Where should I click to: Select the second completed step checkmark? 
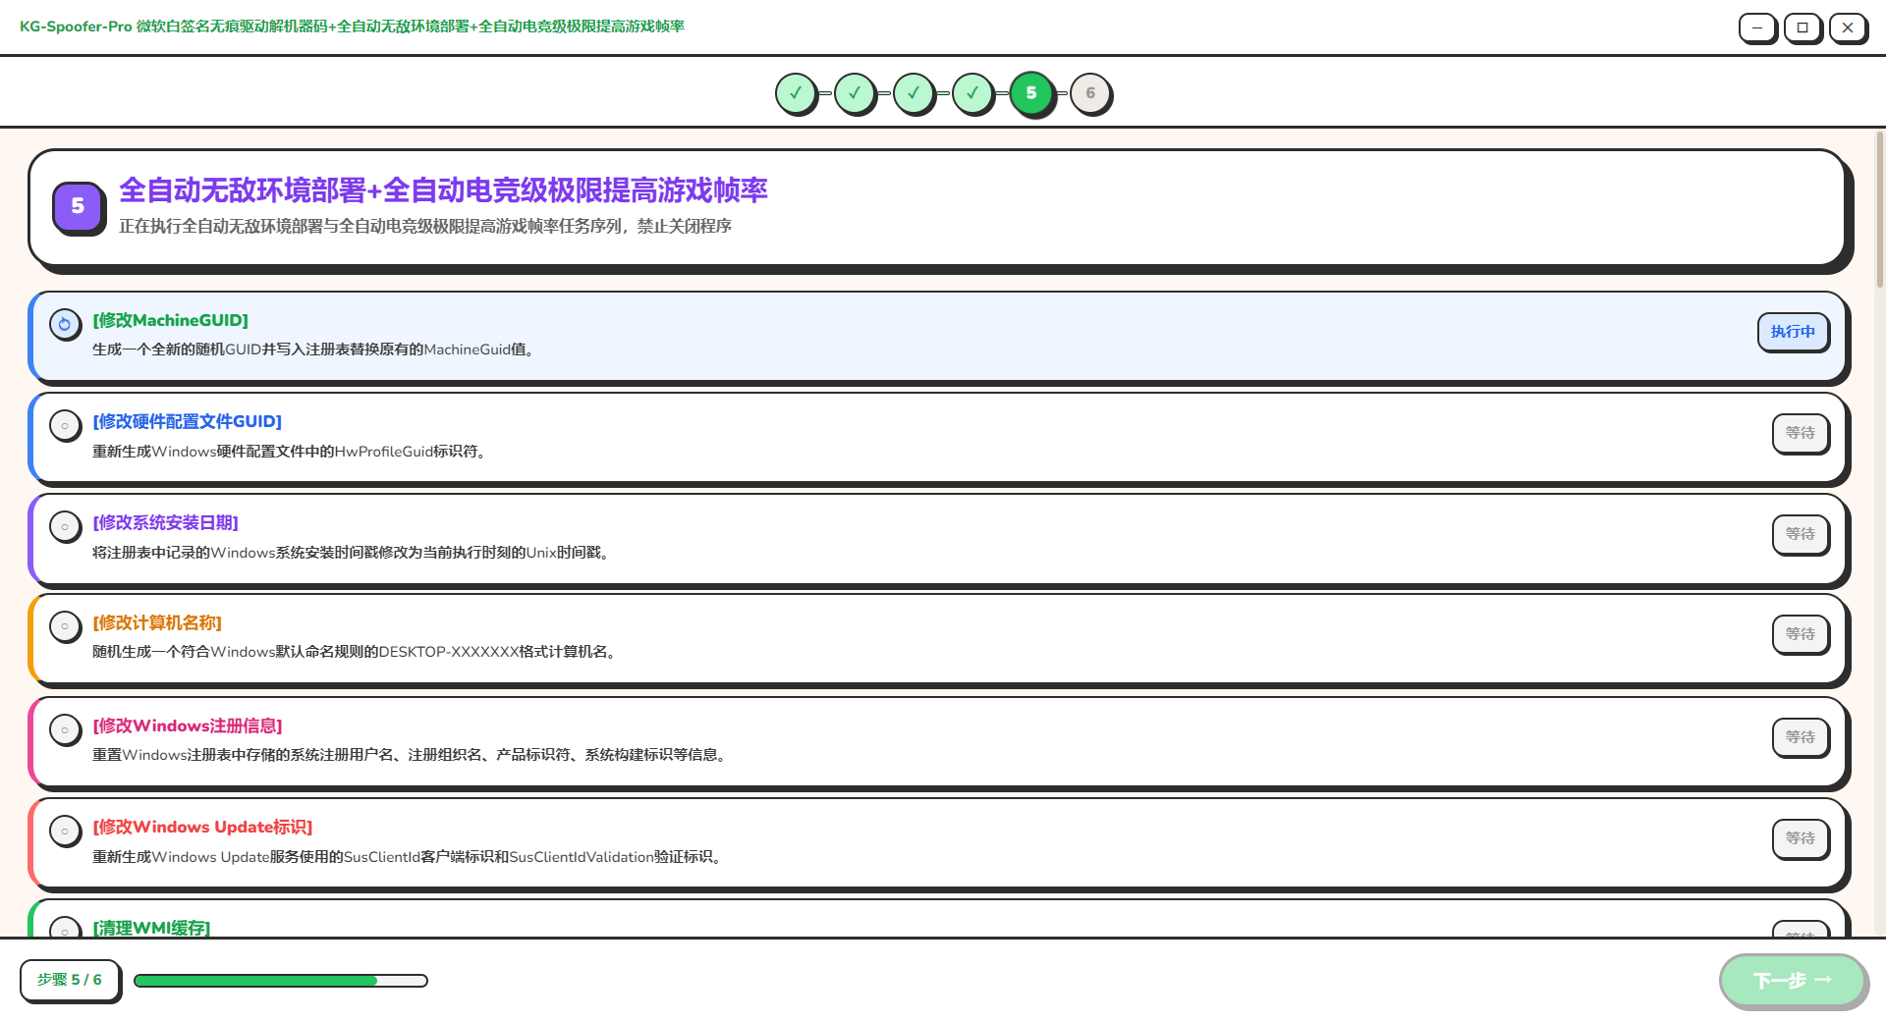tap(855, 93)
